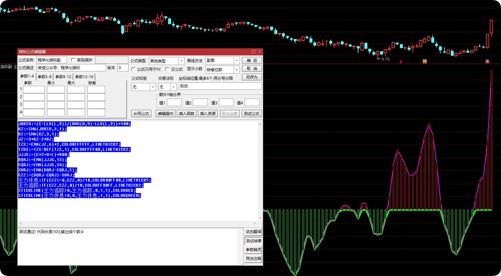Switch to 参数5-8 tab

coord(44,77)
